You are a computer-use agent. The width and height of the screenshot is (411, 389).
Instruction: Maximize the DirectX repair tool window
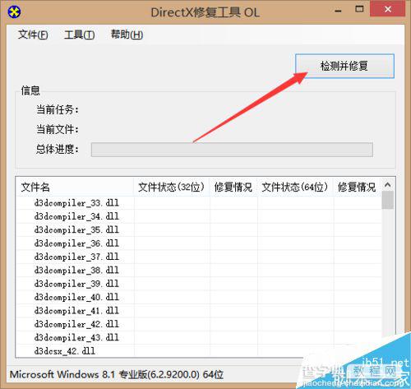pos(359,9)
